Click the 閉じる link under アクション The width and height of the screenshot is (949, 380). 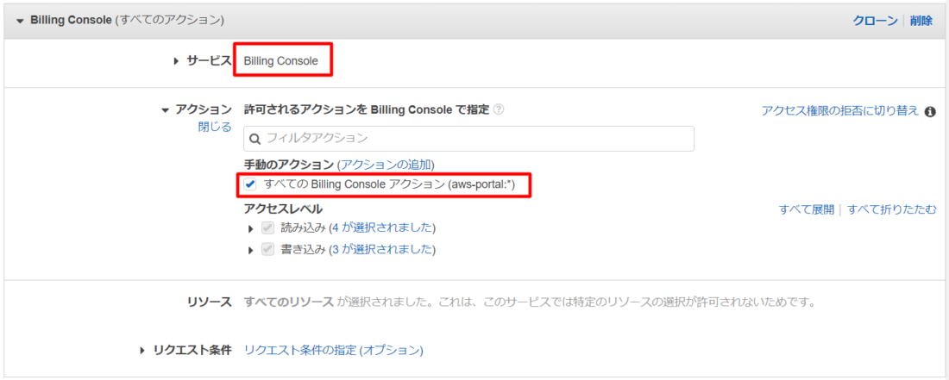(x=215, y=127)
